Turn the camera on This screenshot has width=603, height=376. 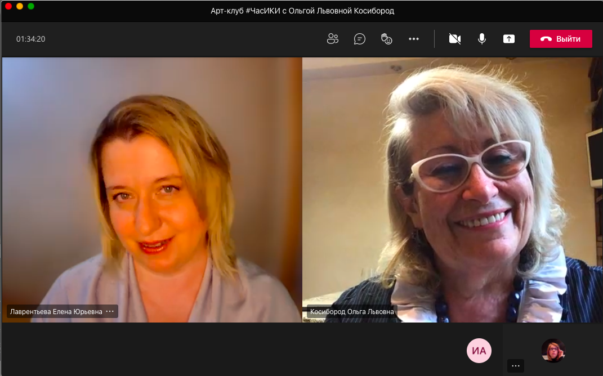click(x=455, y=39)
